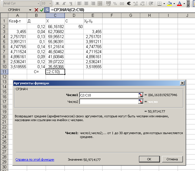The image size is (195, 171).
Task: Click in the formula bar text
Action: pyautogui.click(x=67, y=10)
